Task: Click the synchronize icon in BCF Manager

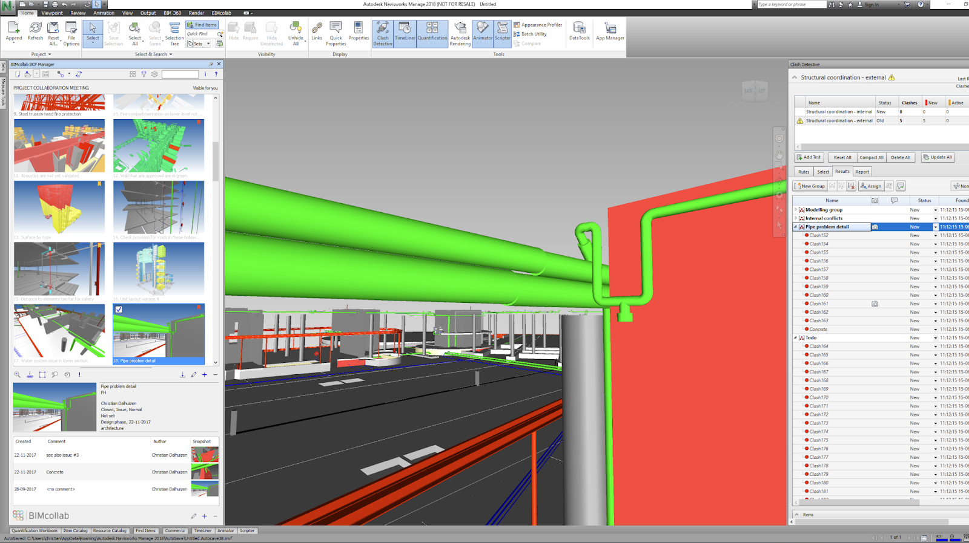Action: [79, 74]
